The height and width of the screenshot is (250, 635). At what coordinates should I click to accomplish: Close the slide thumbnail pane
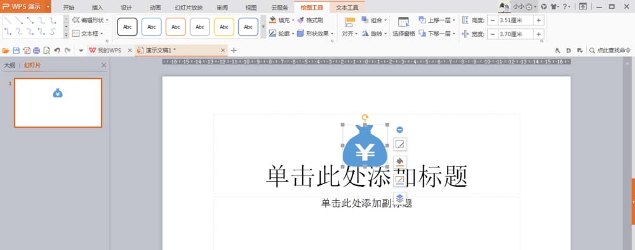[104, 65]
